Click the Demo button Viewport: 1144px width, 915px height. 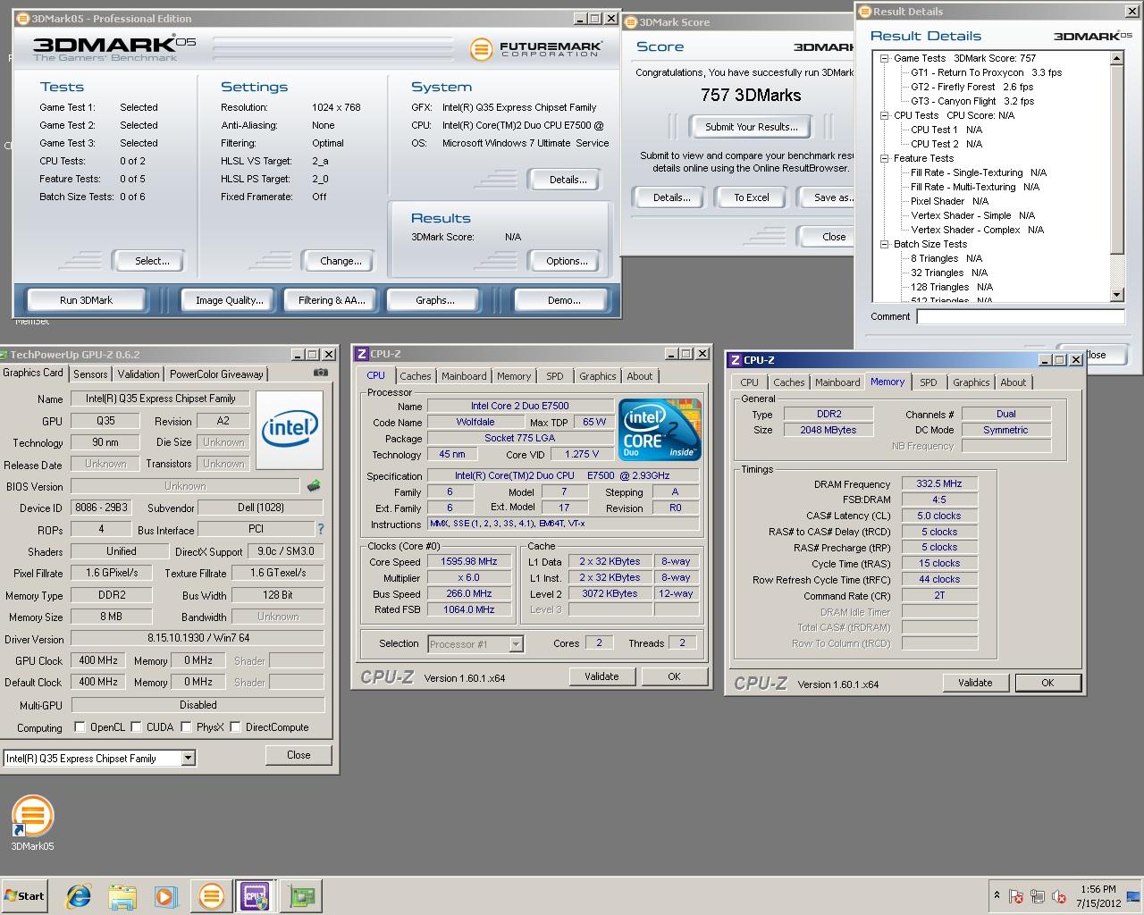point(564,300)
